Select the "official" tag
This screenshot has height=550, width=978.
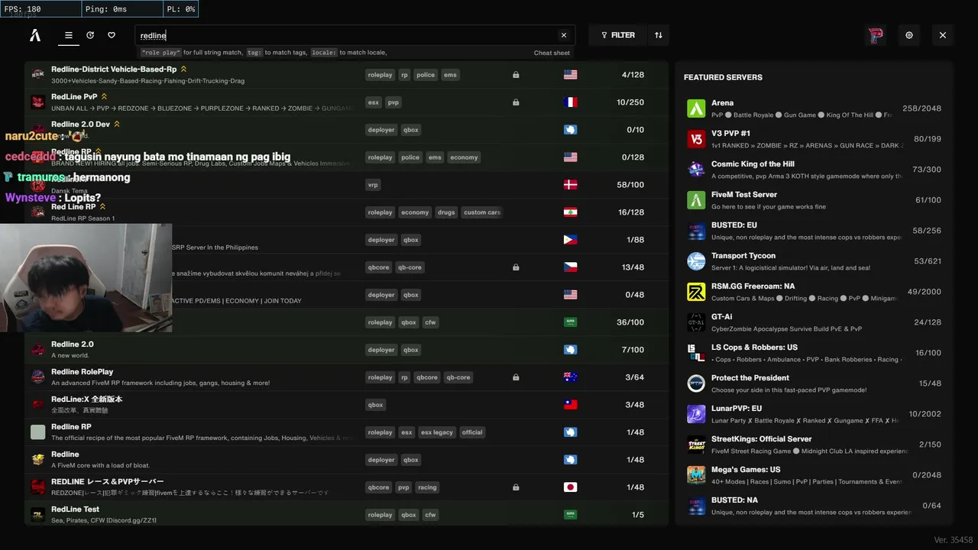coord(472,432)
